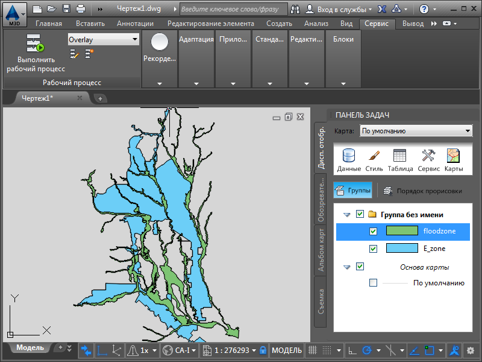
Task: Open the Maps (Карты) icon
Action: pyautogui.click(x=453, y=156)
